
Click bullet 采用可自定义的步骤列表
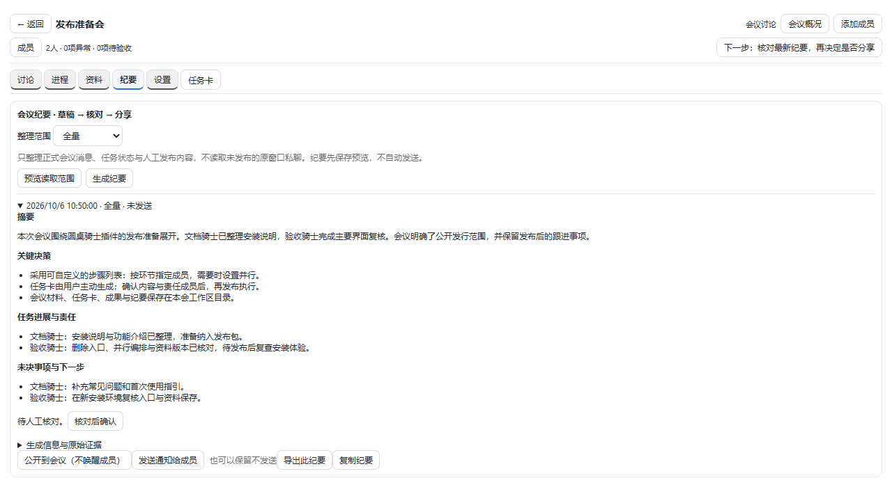pyautogui.click(x=145, y=276)
